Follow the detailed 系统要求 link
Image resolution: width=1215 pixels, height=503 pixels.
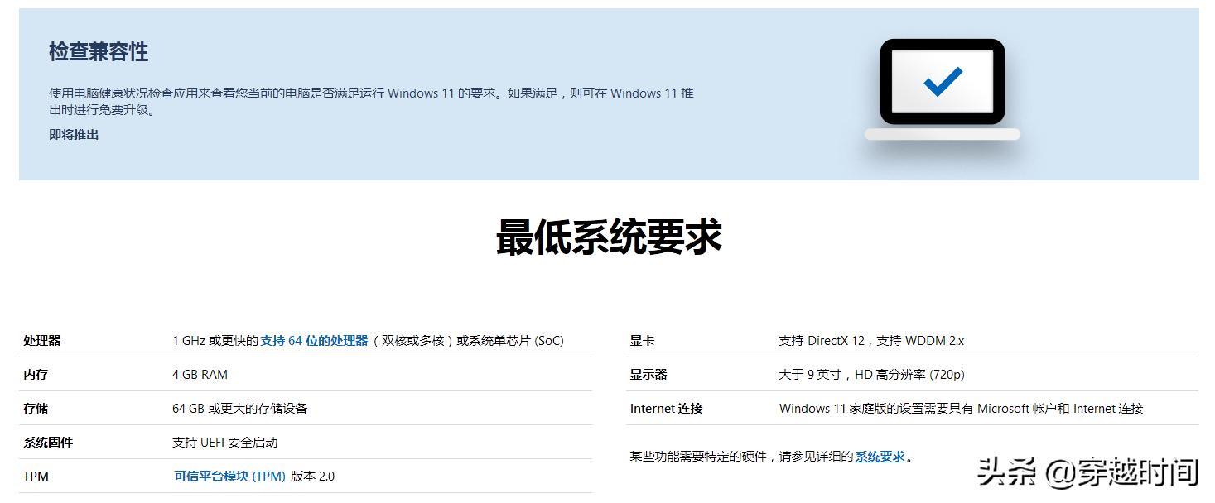(879, 456)
